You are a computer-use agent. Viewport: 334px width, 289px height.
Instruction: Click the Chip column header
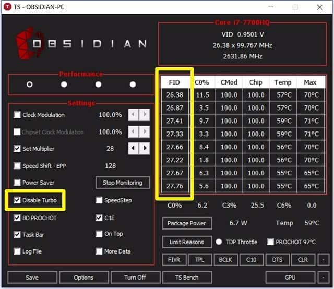tap(256, 82)
